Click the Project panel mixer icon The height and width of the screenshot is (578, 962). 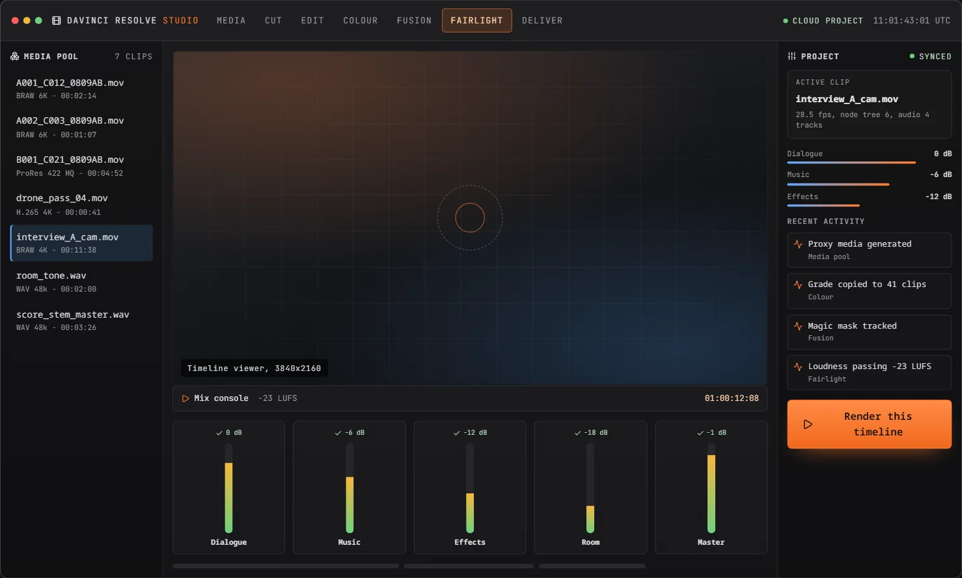coord(791,57)
